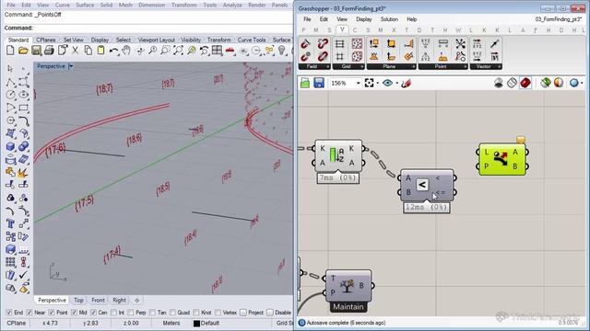Click the yellow-green component's center icon
This screenshot has width=590, height=331.
501,158
